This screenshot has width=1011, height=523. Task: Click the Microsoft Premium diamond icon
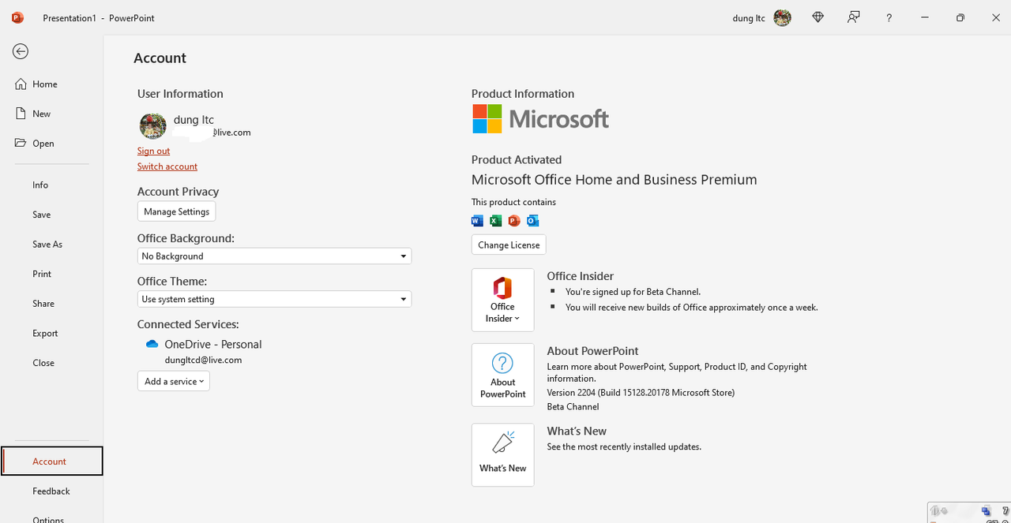(x=817, y=17)
